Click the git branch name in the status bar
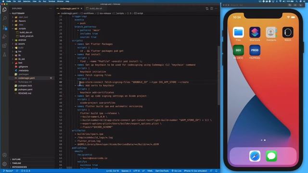The width and height of the screenshot is (308, 173). [8, 171]
